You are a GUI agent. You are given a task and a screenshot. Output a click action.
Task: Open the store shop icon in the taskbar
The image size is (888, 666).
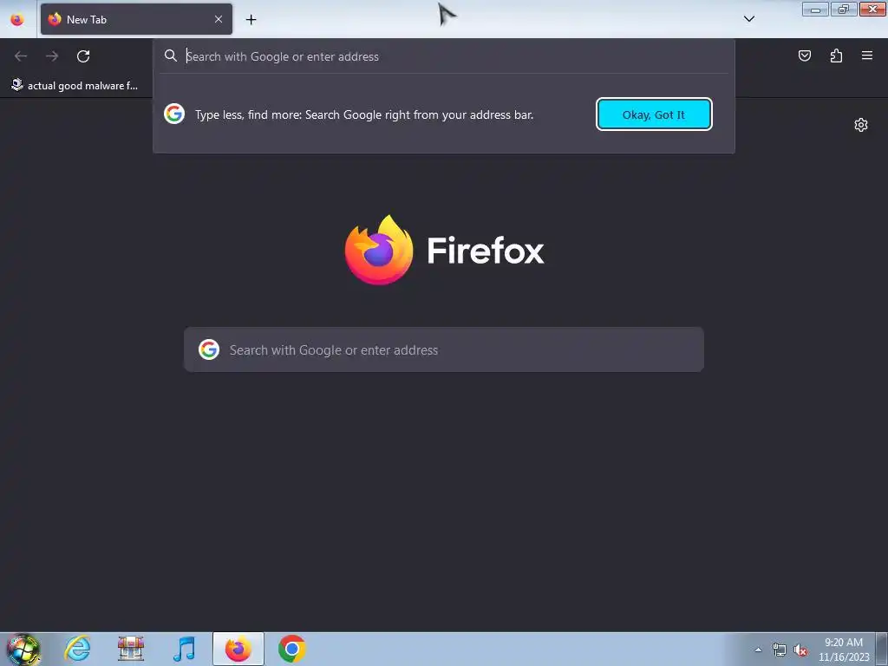[x=131, y=649]
